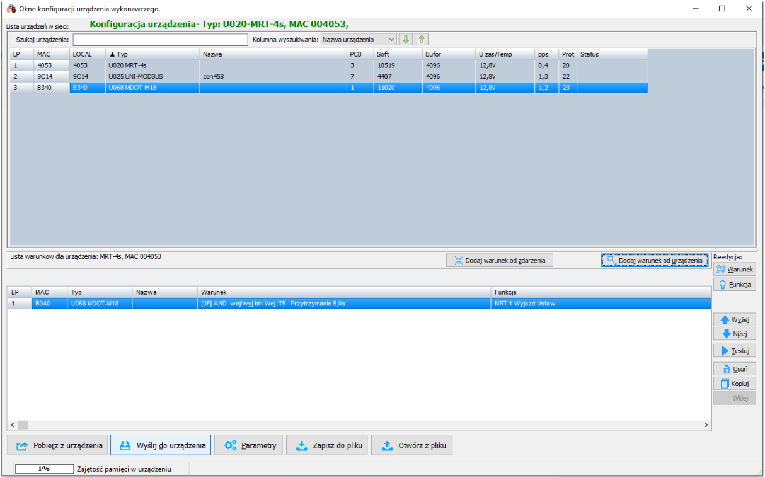This screenshot has width=765, height=478.
Task: Edit function with Funkcja button
Action: pos(734,285)
